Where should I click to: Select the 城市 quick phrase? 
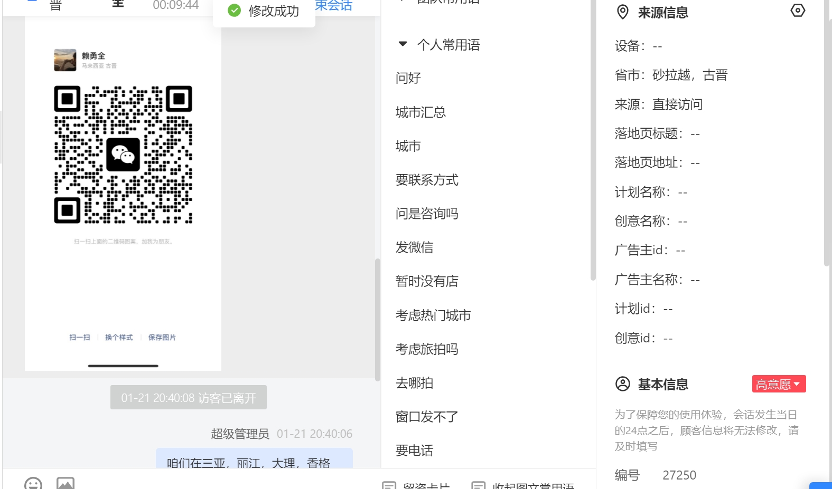coord(408,146)
